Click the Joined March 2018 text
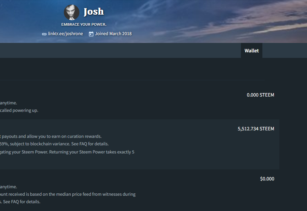The width and height of the screenshot is (307, 211). click(x=113, y=33)
